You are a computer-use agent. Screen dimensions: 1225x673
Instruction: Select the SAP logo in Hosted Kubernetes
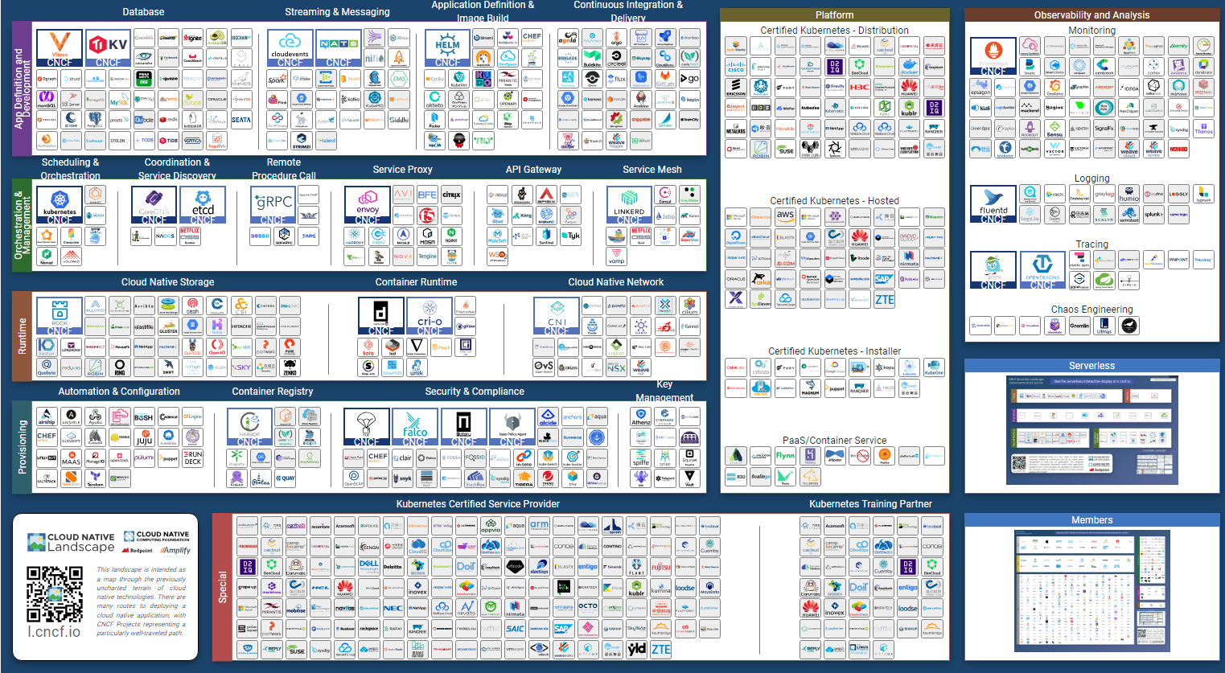click(884, 279)
